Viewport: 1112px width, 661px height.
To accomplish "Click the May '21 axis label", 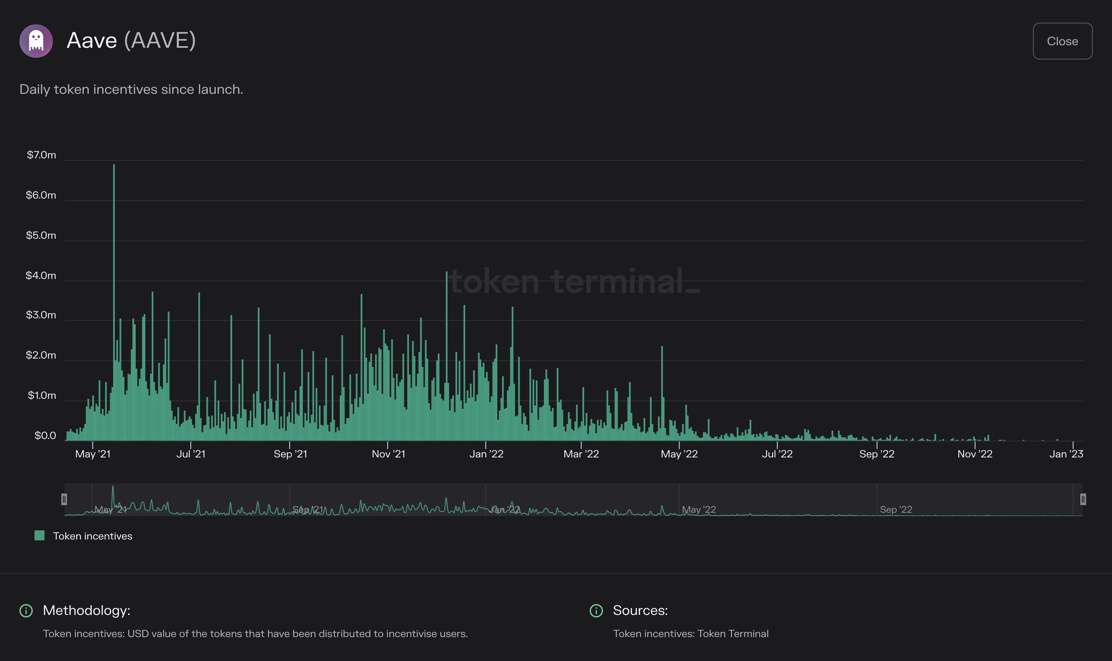I will (93, 454).
